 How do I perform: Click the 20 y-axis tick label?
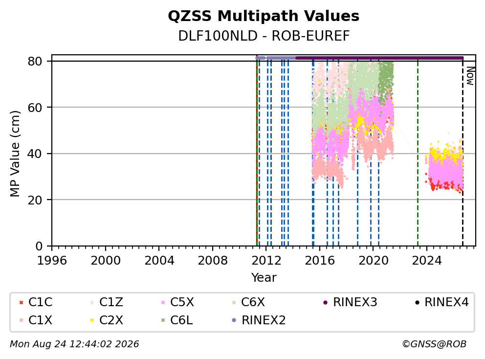tap(35, 200)
